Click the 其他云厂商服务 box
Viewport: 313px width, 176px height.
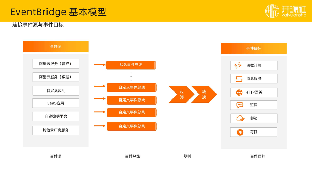(x=56, y=130)
